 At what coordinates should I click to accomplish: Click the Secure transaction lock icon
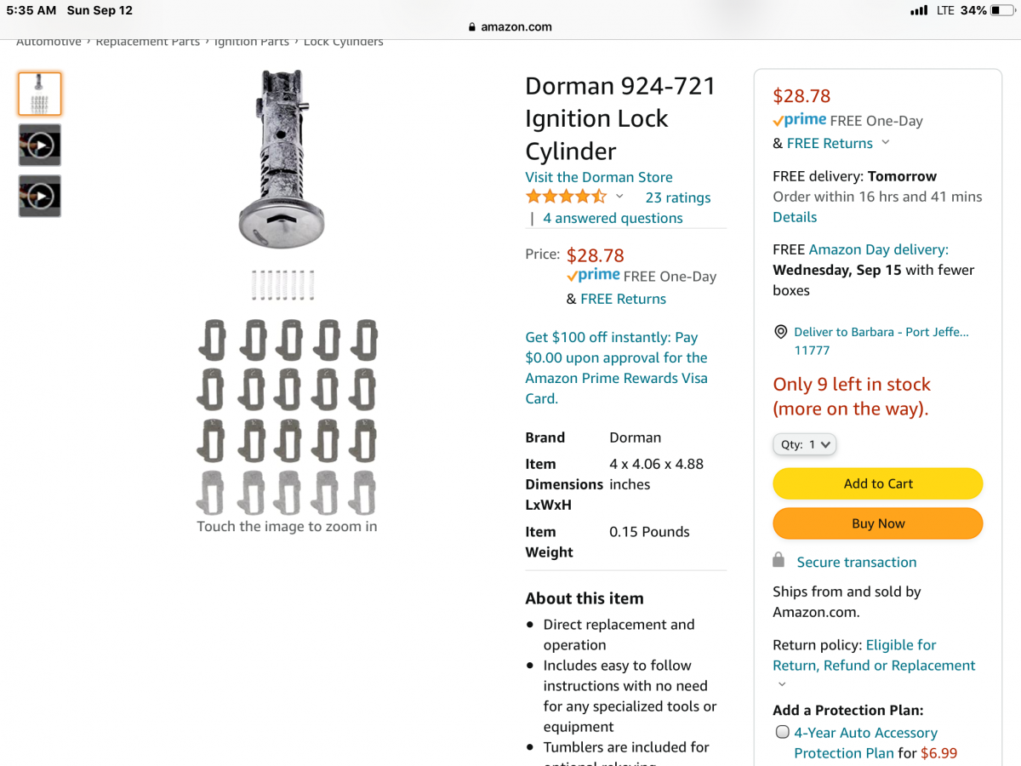tap(778, 560)
